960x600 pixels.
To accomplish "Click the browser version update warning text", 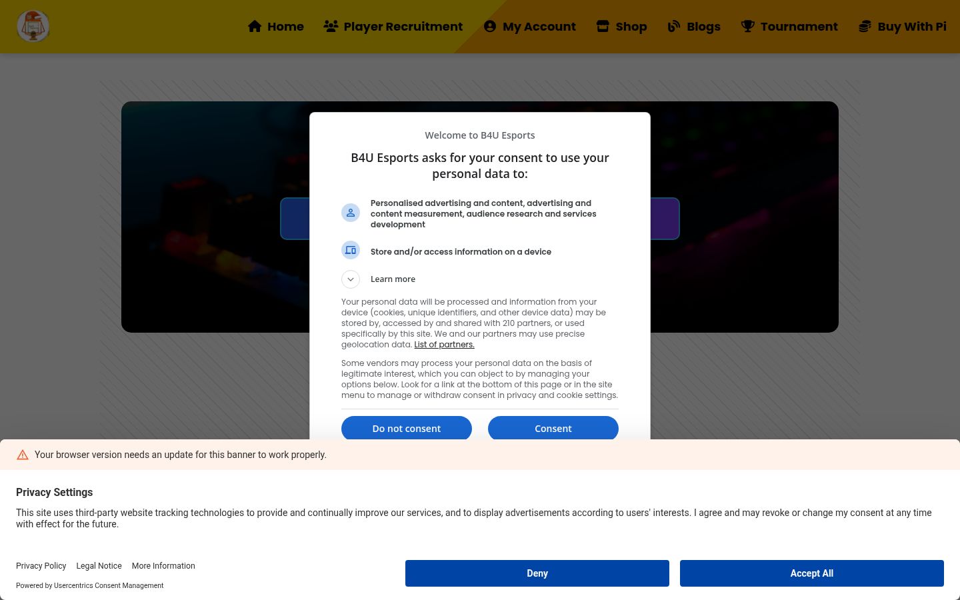I will [181, 455].
